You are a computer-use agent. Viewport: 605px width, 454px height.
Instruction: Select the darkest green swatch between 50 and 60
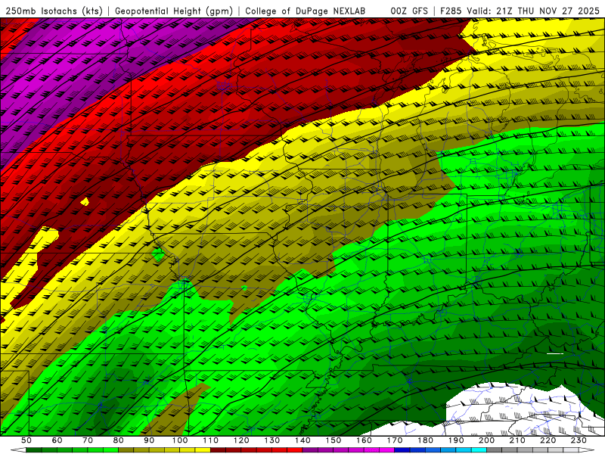click(x=34, y=450)
